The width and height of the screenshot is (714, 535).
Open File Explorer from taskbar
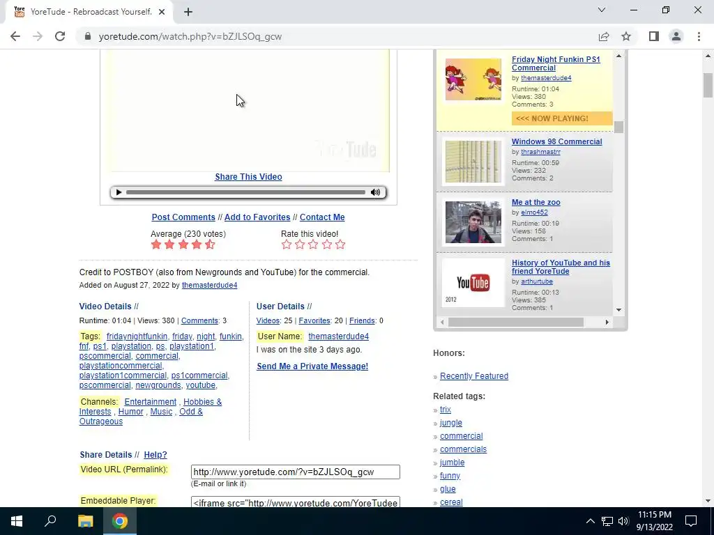click(x=85, y=521)
